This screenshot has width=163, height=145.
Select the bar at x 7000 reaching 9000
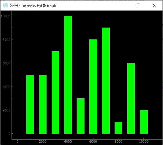[x=106, y=81]
